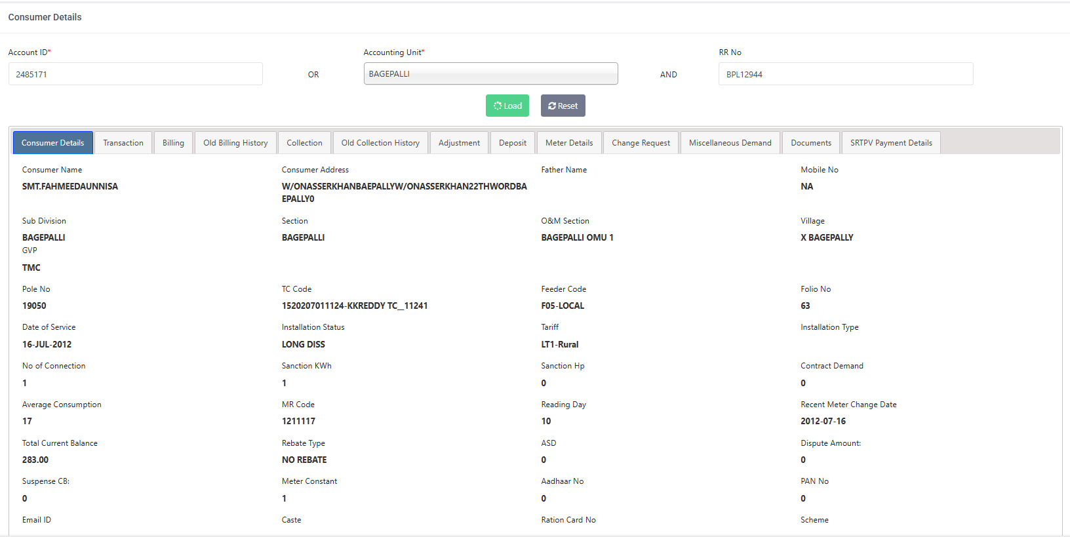View the Old Collection History tab
The width and height of the screenshot is (1070, 537).
pyautogui.click(x=380, y=143)
